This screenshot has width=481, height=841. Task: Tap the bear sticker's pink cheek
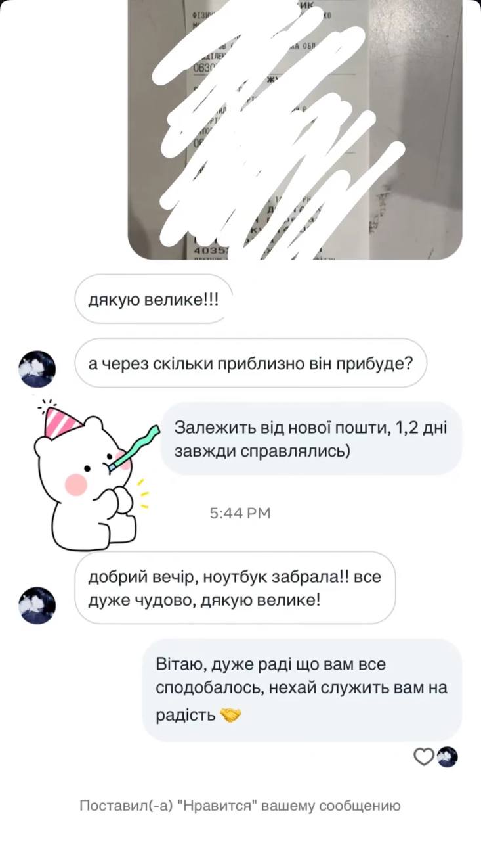(x=77, y=484)
